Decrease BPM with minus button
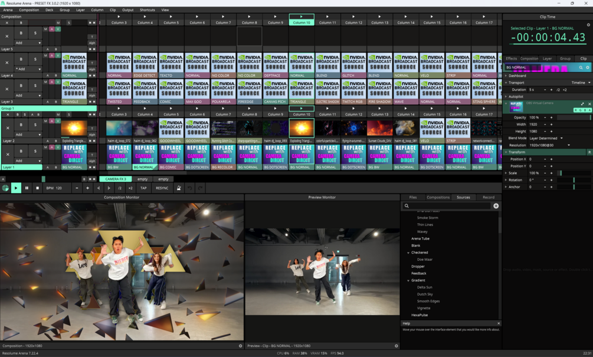Viewport: 593px width, 357px height. pos(77,188)
